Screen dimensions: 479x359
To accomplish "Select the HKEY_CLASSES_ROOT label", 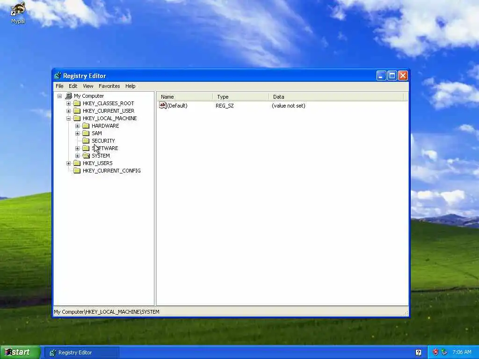I will 108,103.
